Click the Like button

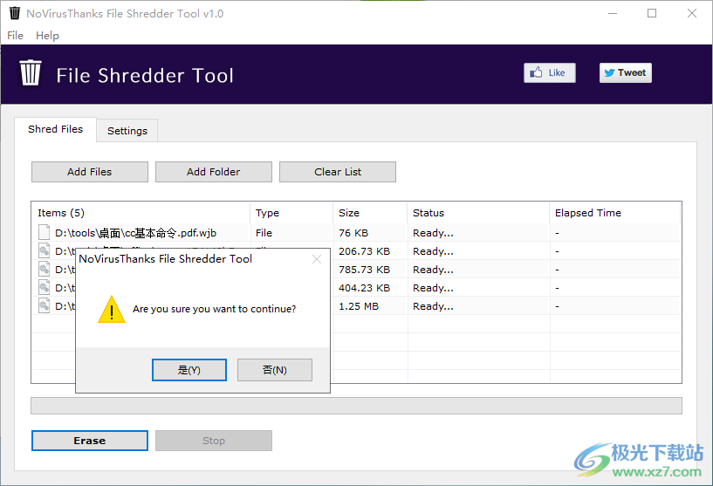tap(549, 72)
